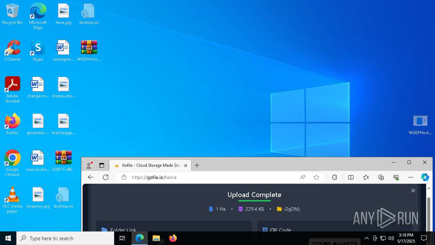This screenshot has height=245, width=435.
Task: Open the Edge Settings and more menu
Action: tap(411, 177)
